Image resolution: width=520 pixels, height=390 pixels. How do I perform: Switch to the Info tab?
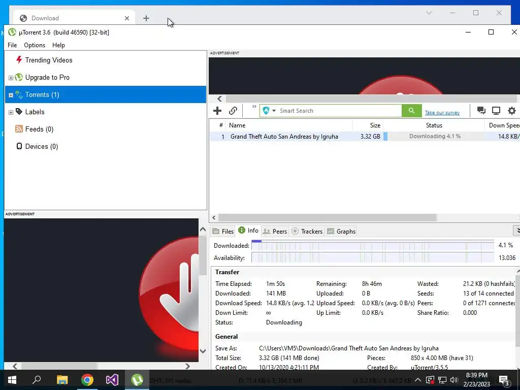(x=248, y=231)
